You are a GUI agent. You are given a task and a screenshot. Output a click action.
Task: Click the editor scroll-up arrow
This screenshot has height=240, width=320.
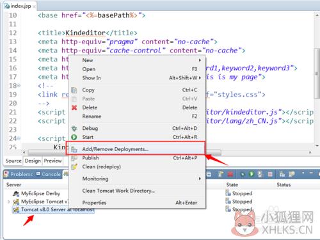click(317, 15)
